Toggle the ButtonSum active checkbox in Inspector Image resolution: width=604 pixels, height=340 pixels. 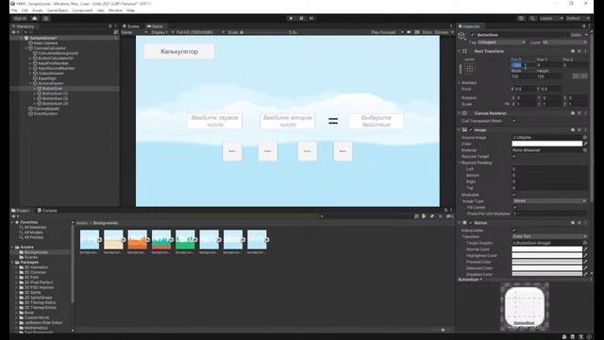point(472,35)
